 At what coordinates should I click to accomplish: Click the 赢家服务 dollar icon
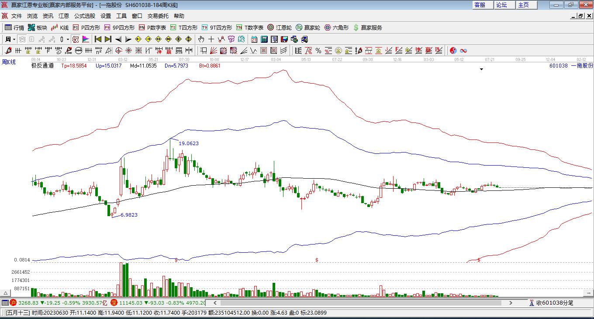click(x=367, y=27)
